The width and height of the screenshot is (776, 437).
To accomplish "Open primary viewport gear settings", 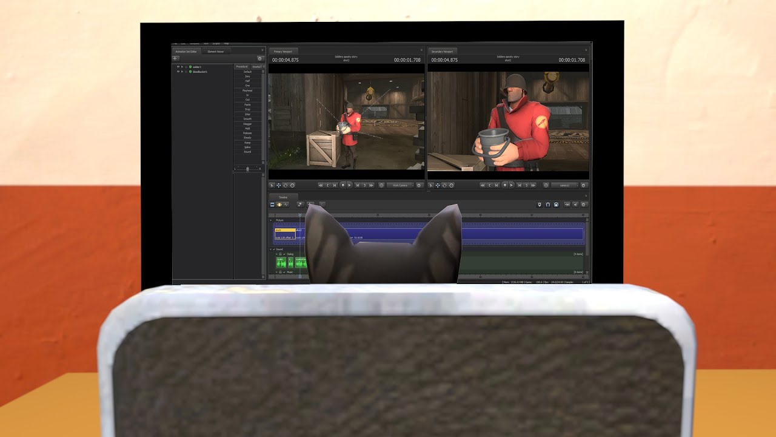I will point(419,185).
